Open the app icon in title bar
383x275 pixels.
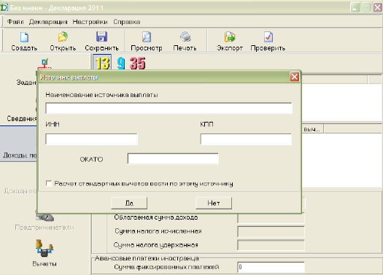pyautogui.click(x=4, y=7)
